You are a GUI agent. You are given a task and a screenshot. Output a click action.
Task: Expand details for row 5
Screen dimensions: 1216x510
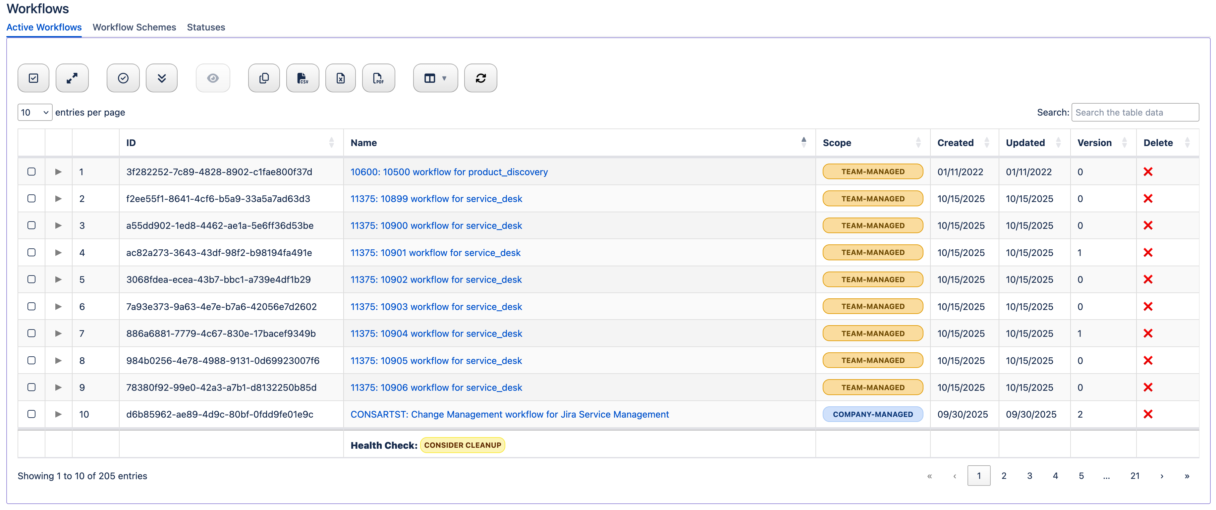(59, 279)
